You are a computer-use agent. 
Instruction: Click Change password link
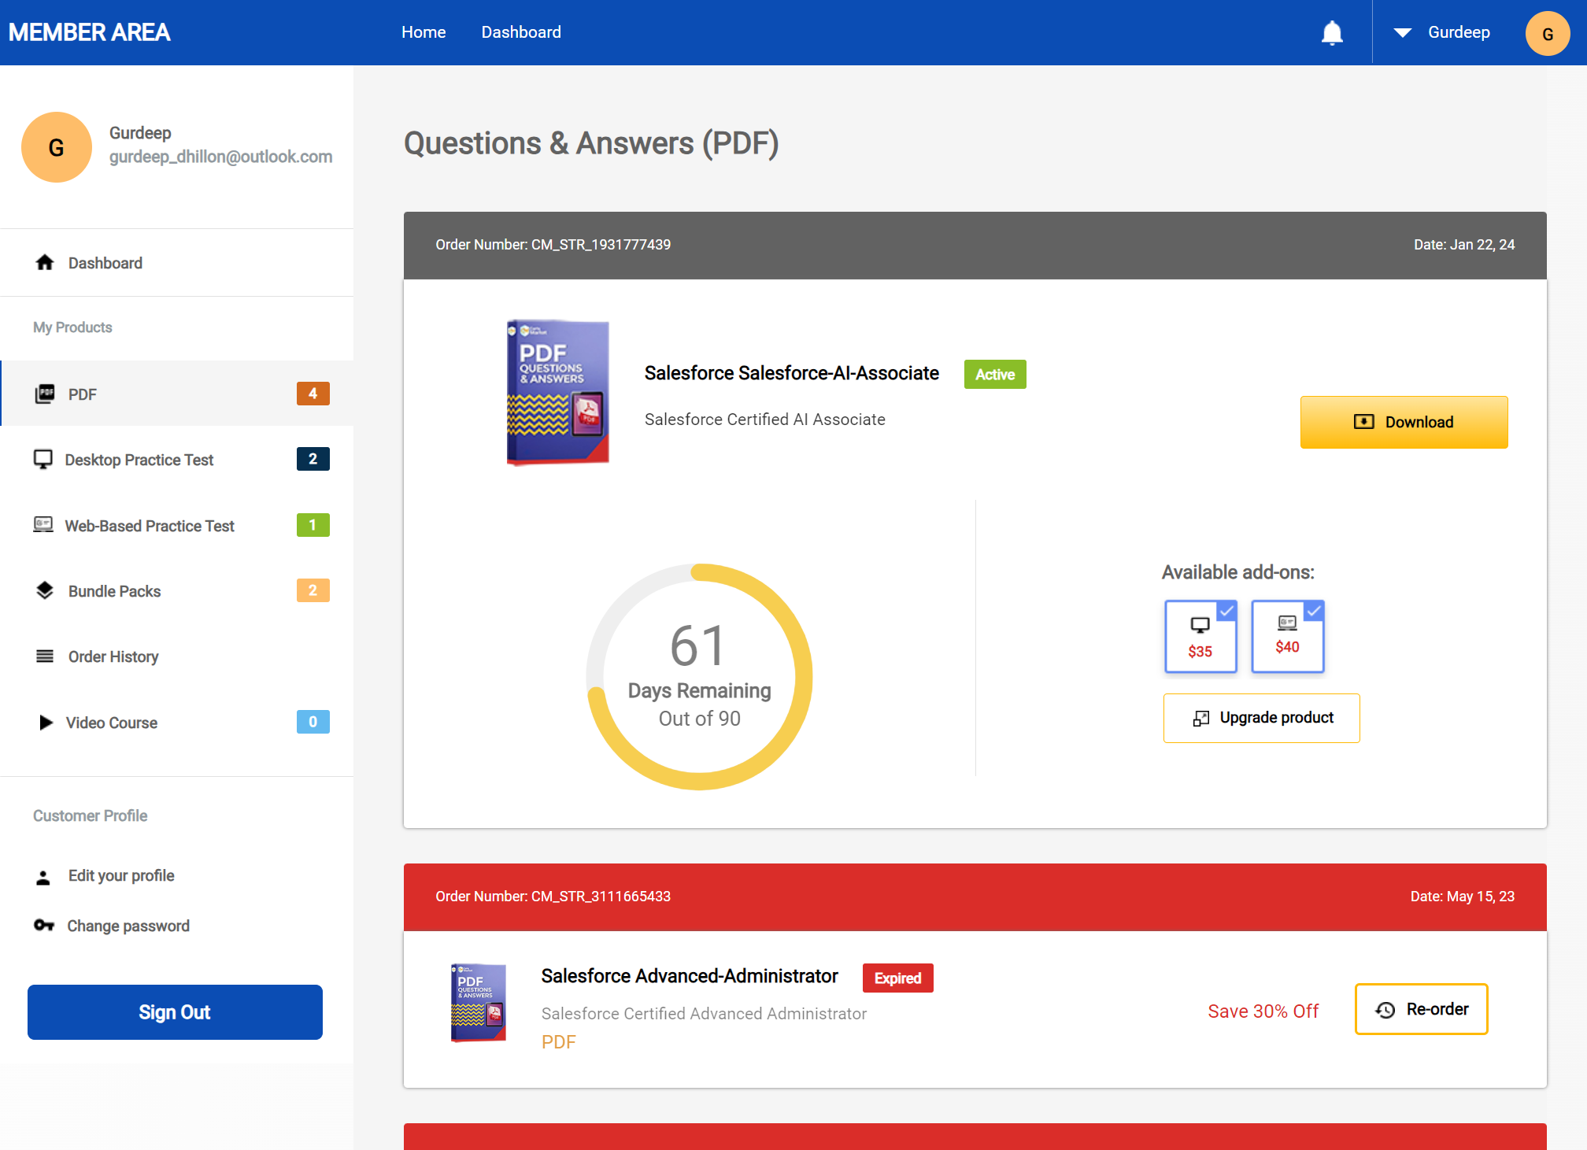point(128,926)
